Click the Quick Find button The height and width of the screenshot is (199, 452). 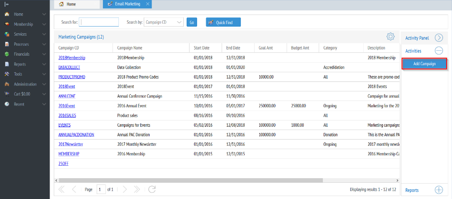point(223,22)
